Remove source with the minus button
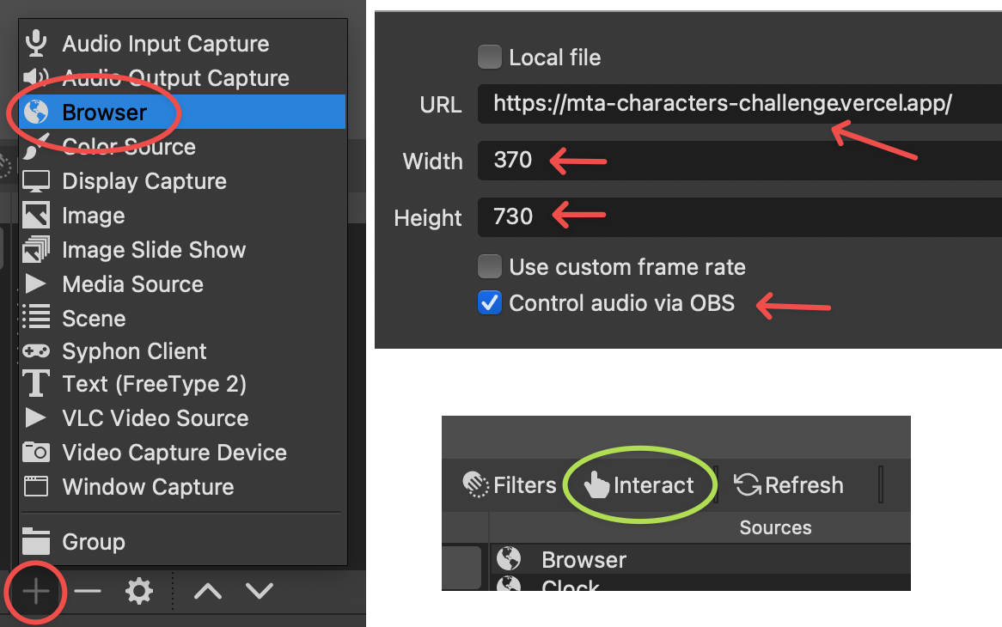 tap(88, 591)
